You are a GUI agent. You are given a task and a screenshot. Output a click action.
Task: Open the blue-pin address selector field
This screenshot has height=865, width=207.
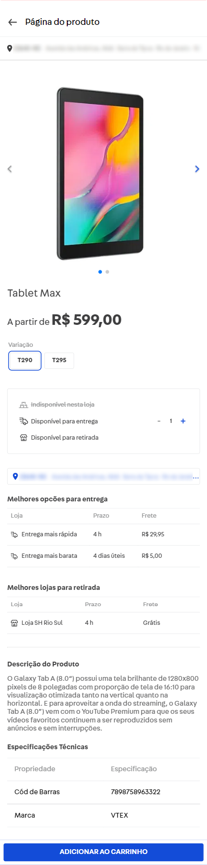pos(103,477)
